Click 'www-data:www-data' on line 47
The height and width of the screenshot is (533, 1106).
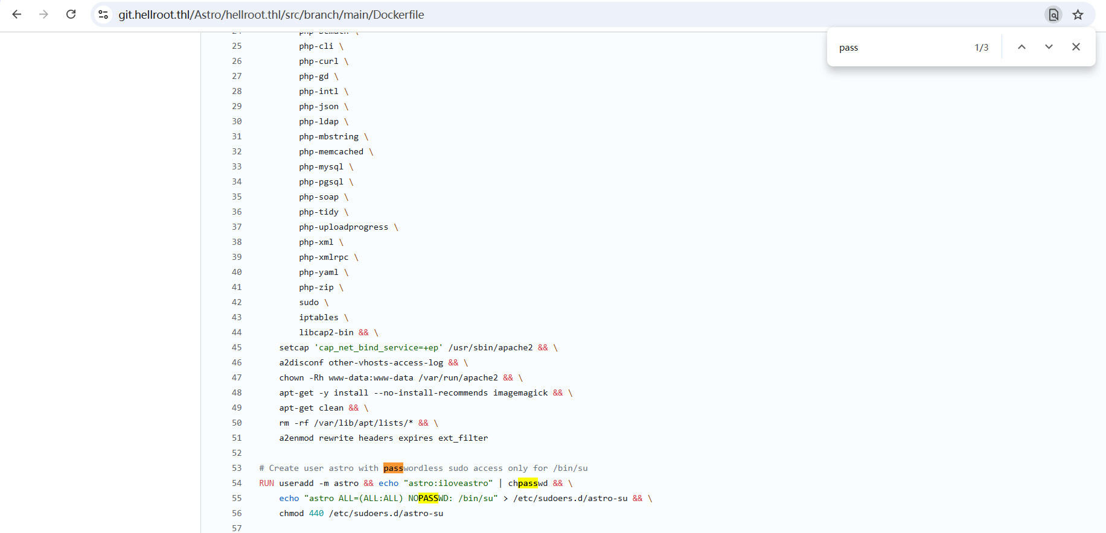click(x=371, y=377)
